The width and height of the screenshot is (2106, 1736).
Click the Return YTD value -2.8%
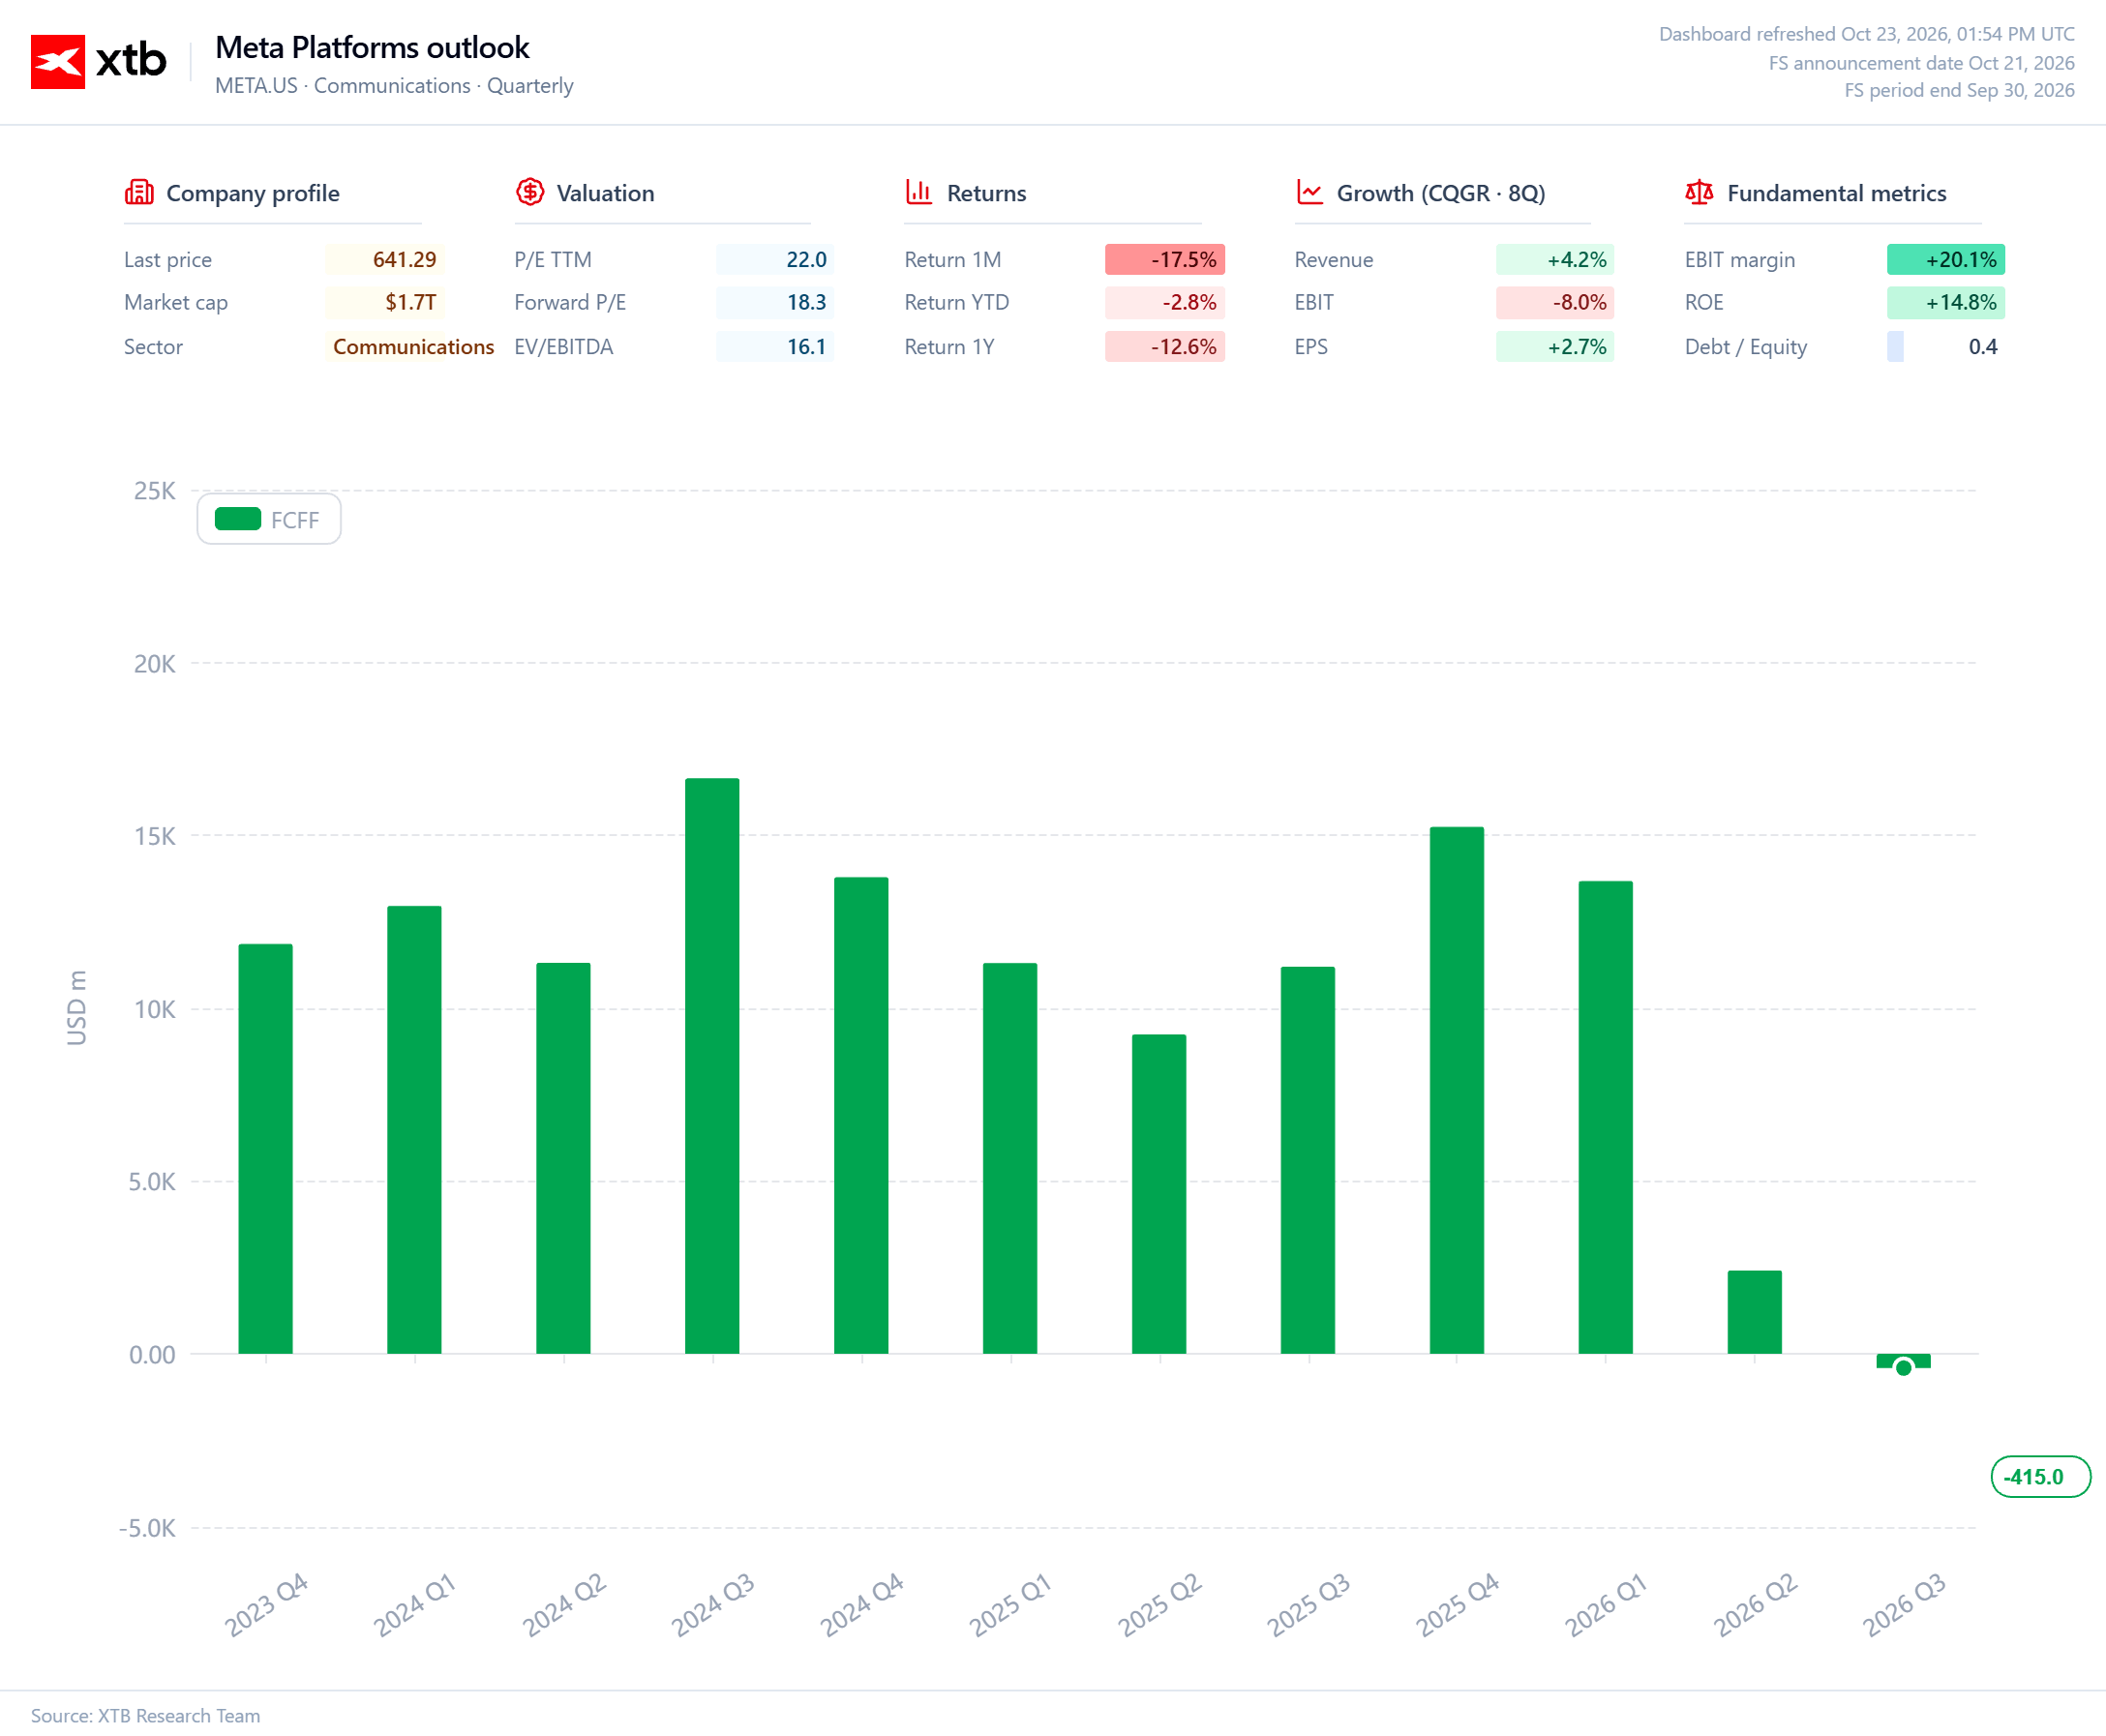click(1165, 302)
